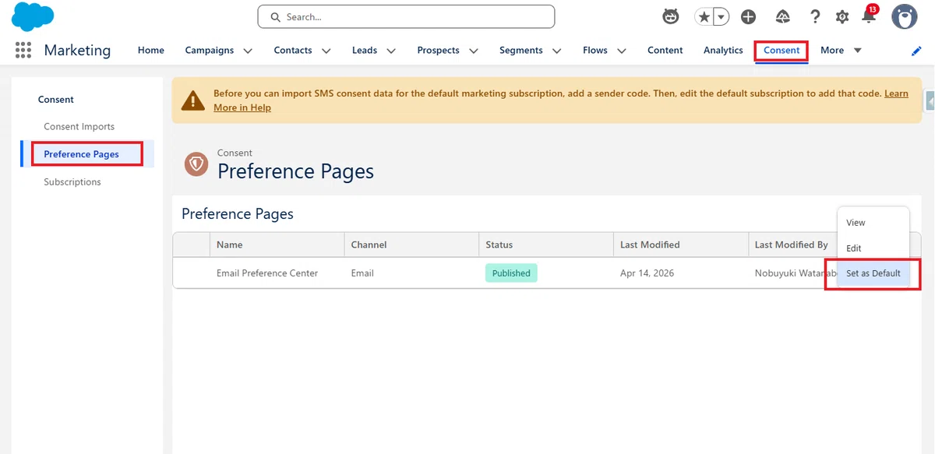
Task: Click the Published status badge
Action: [x=511, y=273]
